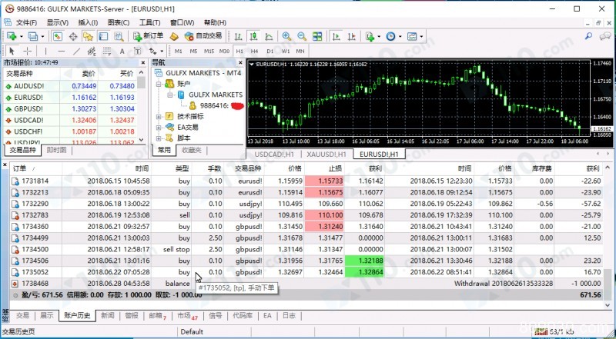Open the 日志 terminal tab
This screenshot has height=339, width=616.
click(x=290, y=315)
